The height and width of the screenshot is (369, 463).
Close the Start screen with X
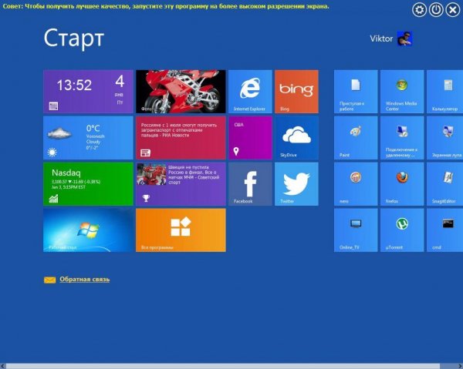453,10
